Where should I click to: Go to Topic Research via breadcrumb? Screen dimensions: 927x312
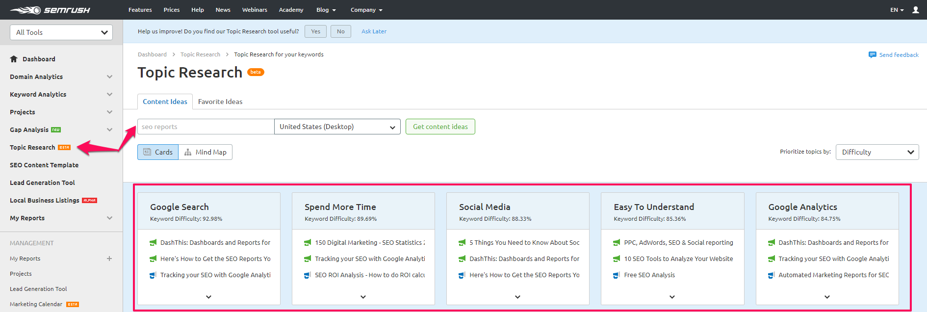(x=200, y=54)
